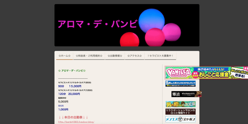Select the 延長30分 label

62,98
